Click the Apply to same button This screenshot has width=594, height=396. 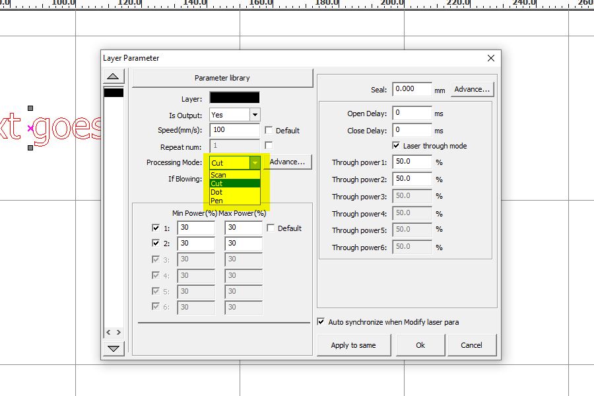354,345
